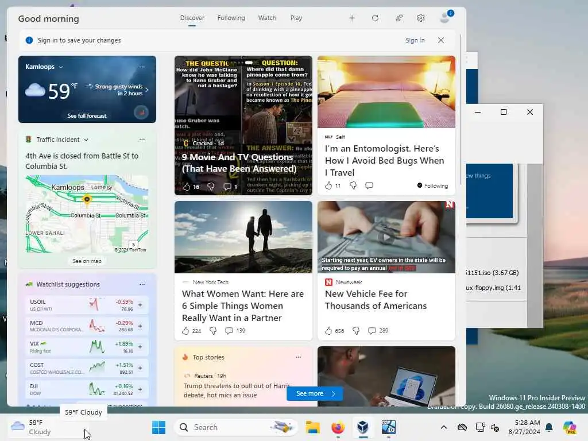
Task: Open weather card more options
Action: click(142, 67)
